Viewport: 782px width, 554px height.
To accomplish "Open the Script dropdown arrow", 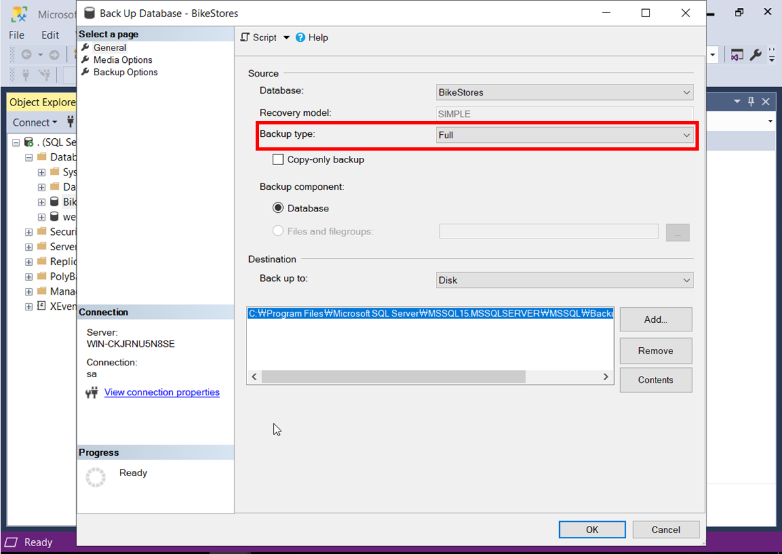I will pos(286,37).
